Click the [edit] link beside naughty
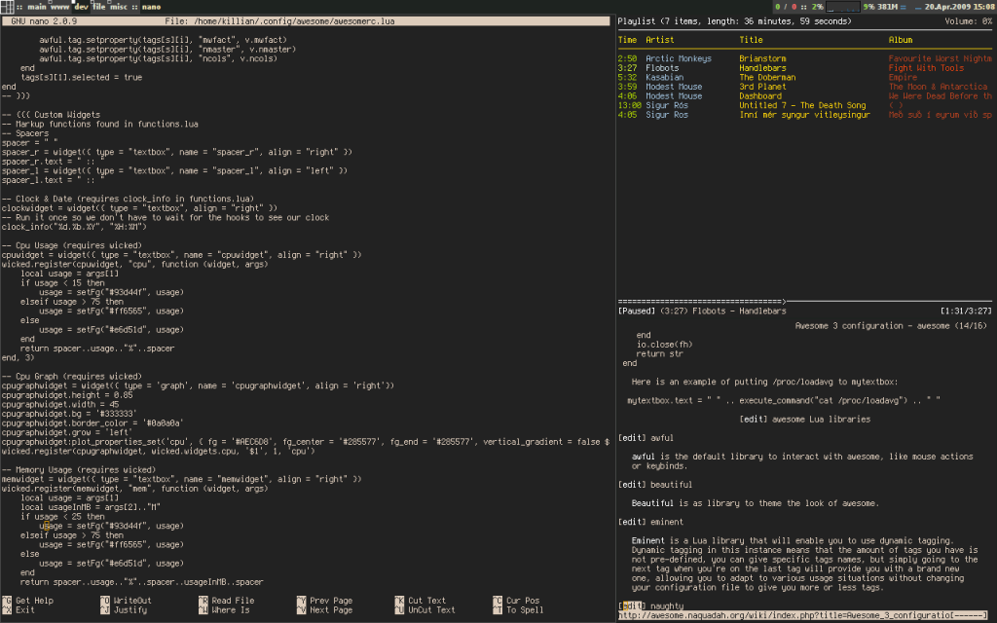 [x=631, y=605]
